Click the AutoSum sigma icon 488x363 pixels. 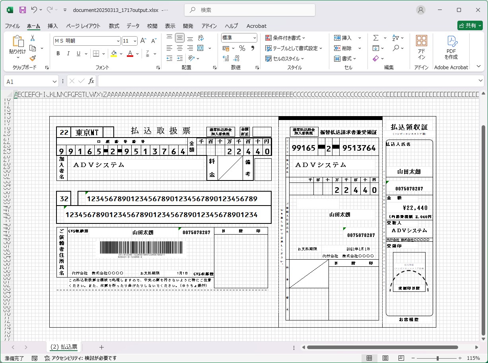click(x=376, y=38)
